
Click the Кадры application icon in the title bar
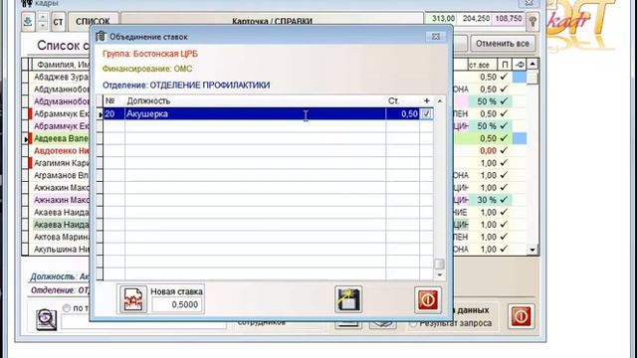[x=27, y=3]
